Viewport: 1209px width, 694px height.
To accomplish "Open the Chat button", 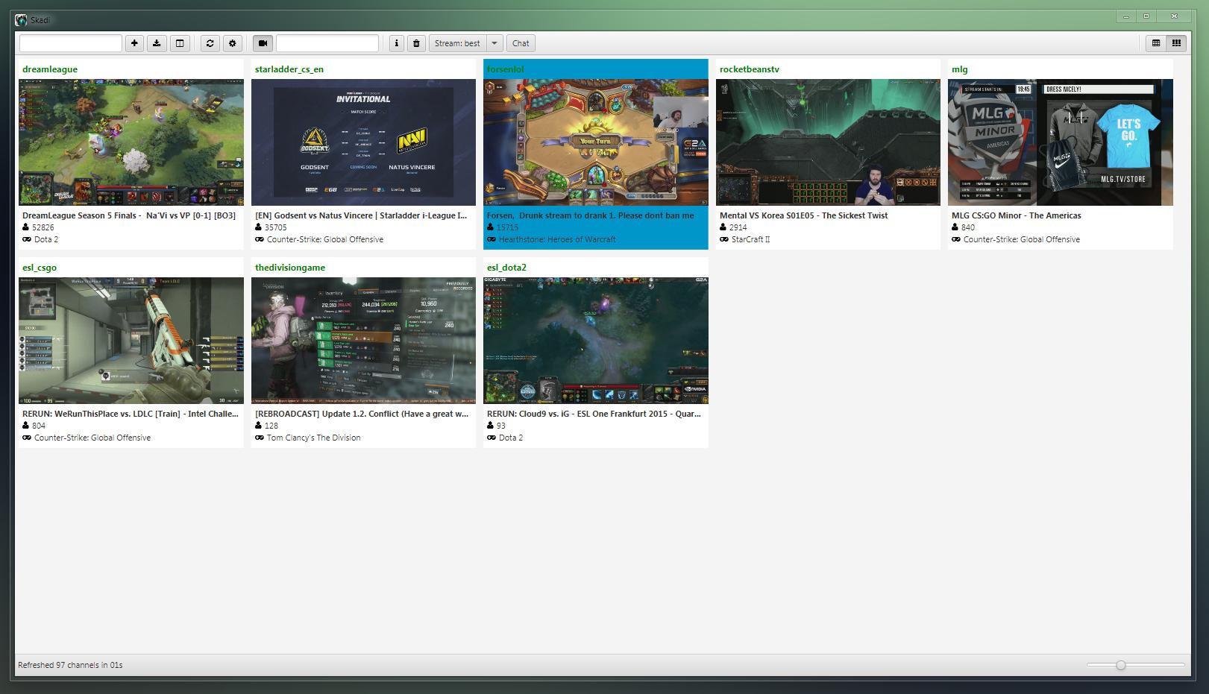I will point(521,43).
